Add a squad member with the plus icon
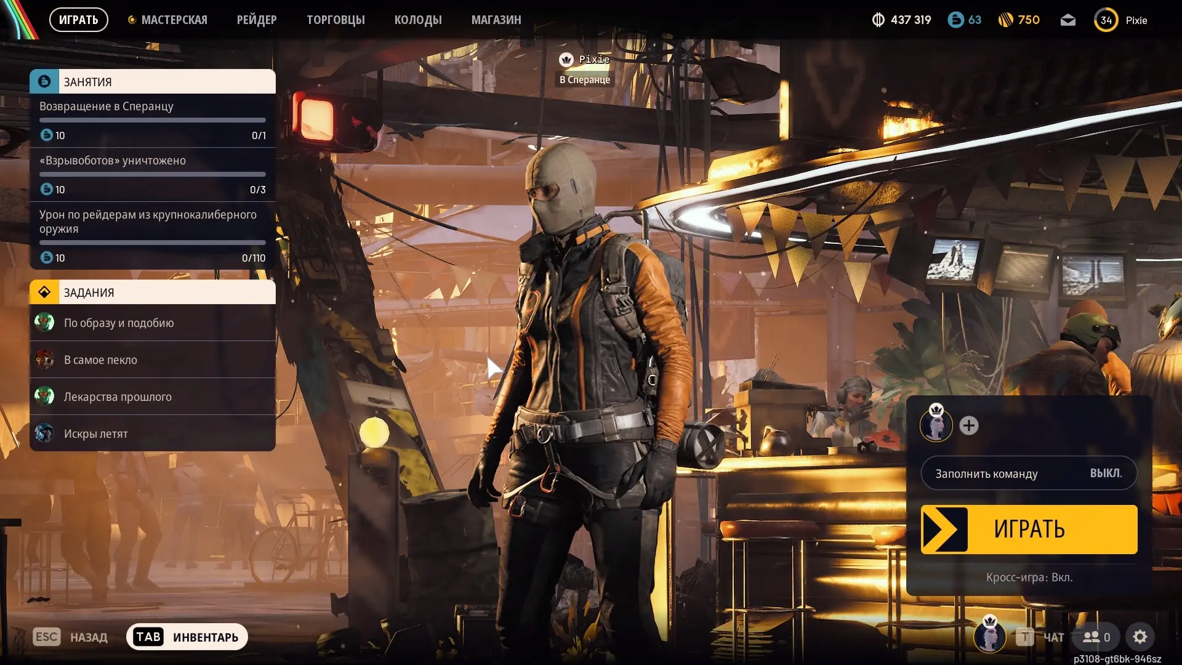This screenshot has height=665, width=1182. tap(969, 425)
